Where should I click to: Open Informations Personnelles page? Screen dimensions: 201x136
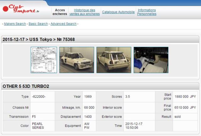[147, 12]
